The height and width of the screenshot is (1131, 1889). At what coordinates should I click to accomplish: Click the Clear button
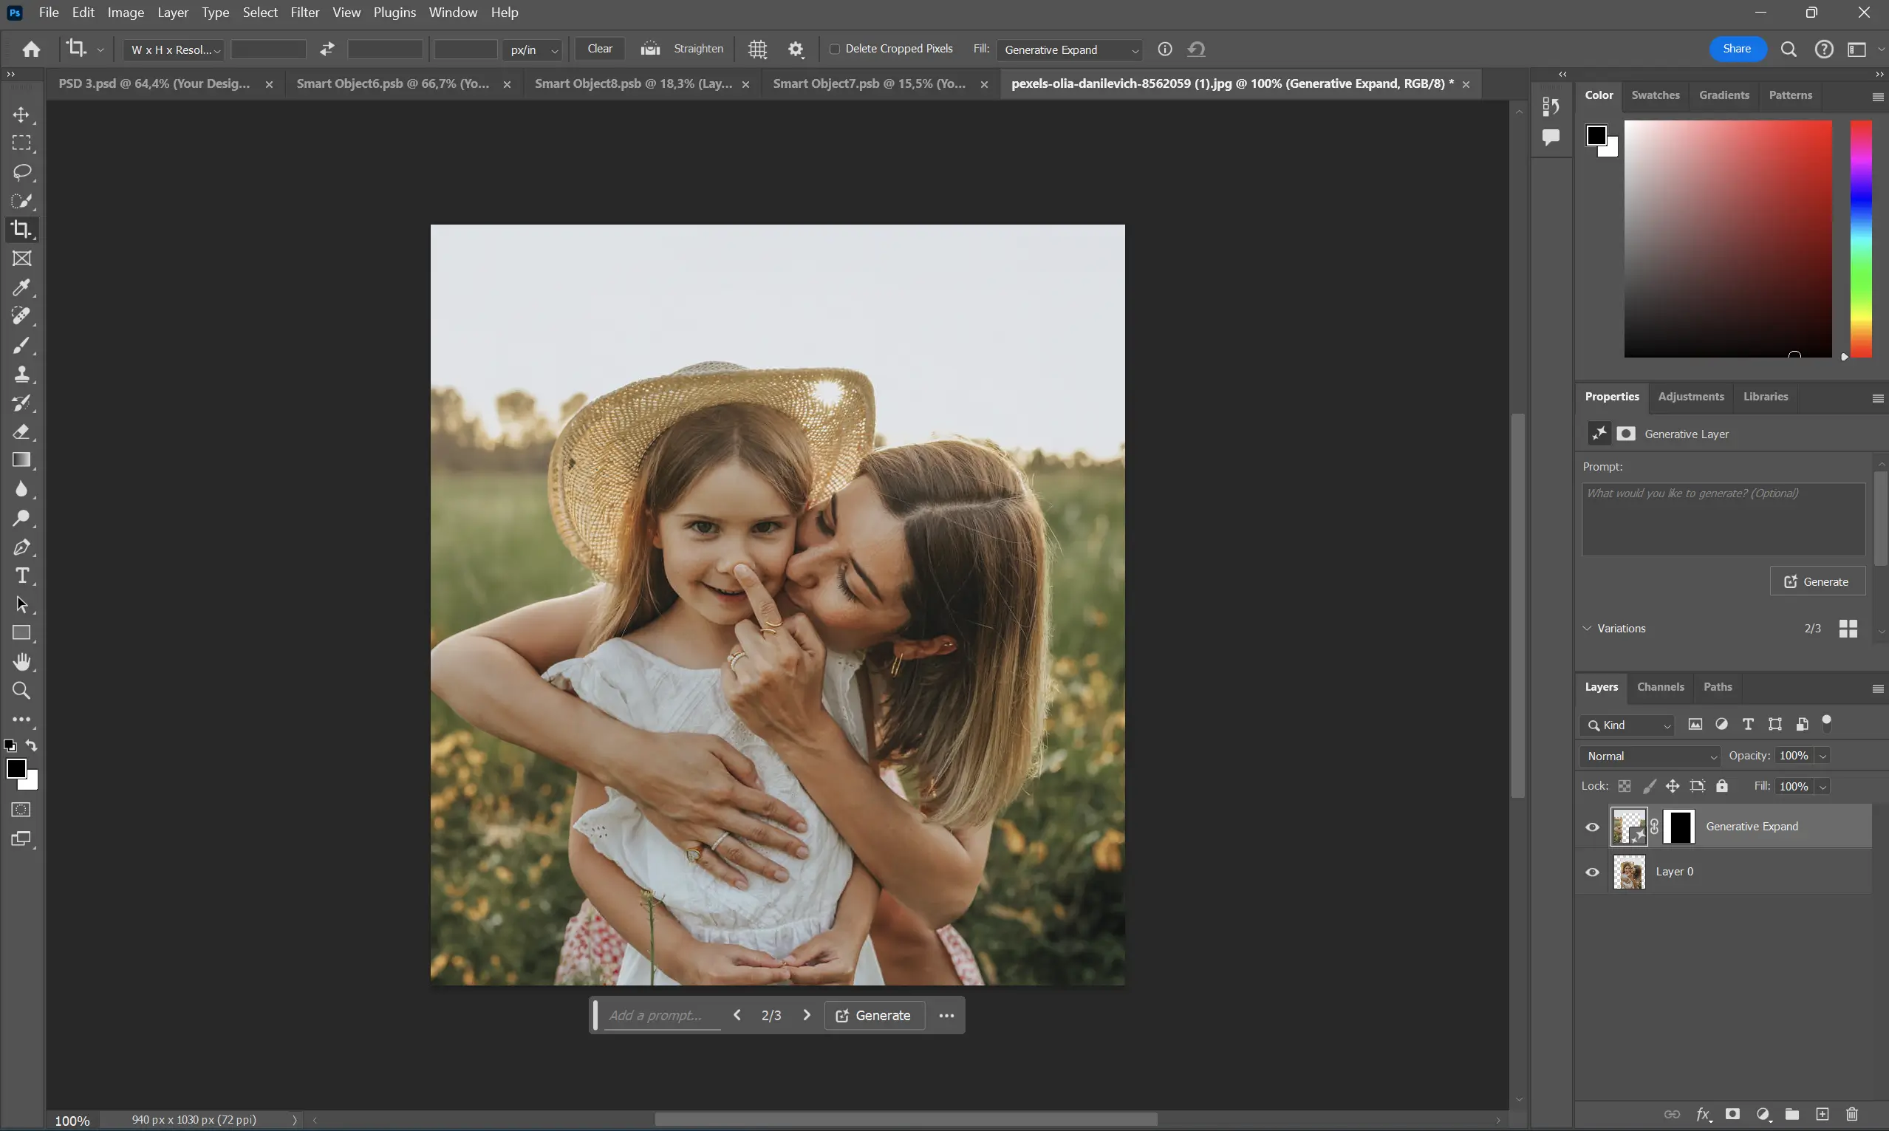point(600,49)
